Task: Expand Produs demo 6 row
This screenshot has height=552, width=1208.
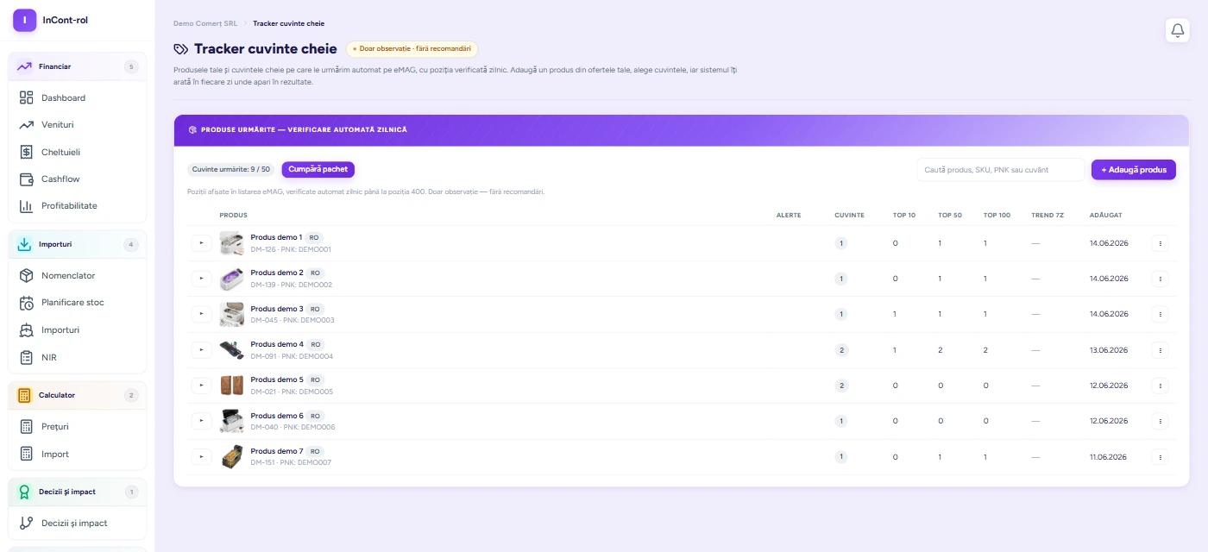Action: [201, 421]
